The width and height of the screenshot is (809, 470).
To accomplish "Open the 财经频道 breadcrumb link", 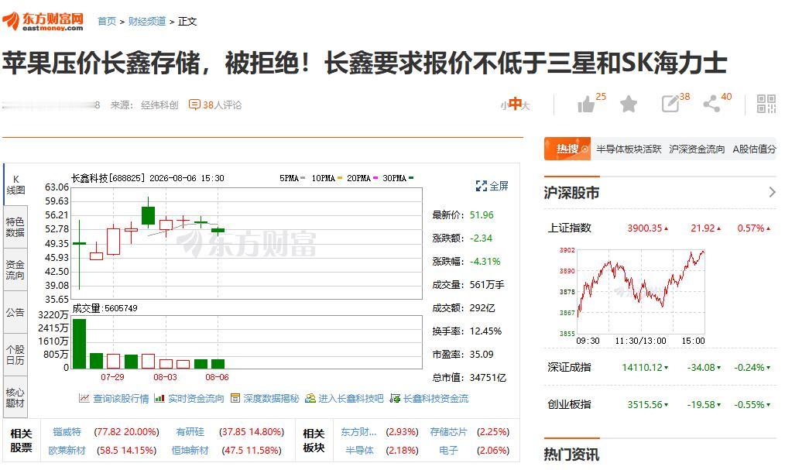I will coord(147,21).
